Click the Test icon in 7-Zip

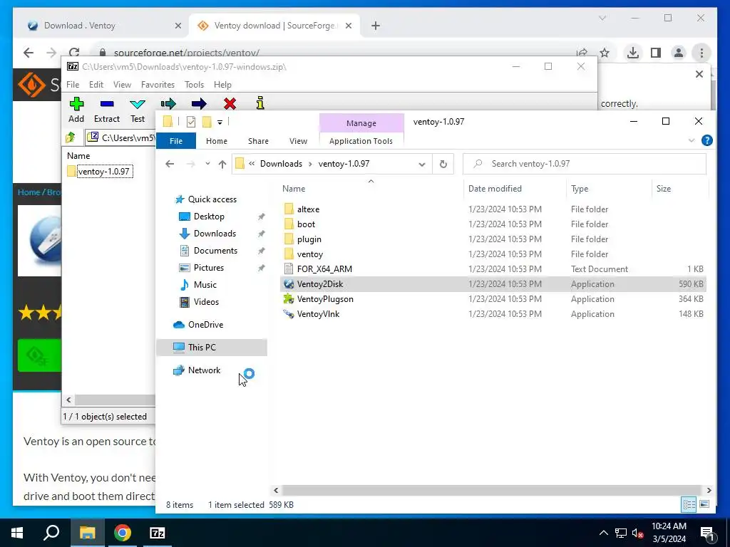138,103
